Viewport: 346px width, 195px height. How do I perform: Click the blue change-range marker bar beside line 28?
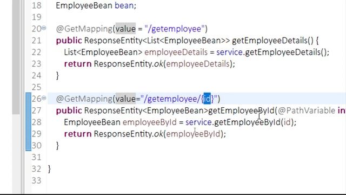pyautogui.click(x=29, y=122)
